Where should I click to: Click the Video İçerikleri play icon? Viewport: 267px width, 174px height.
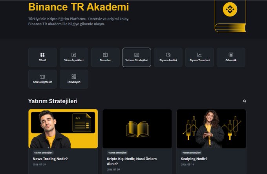74,55
